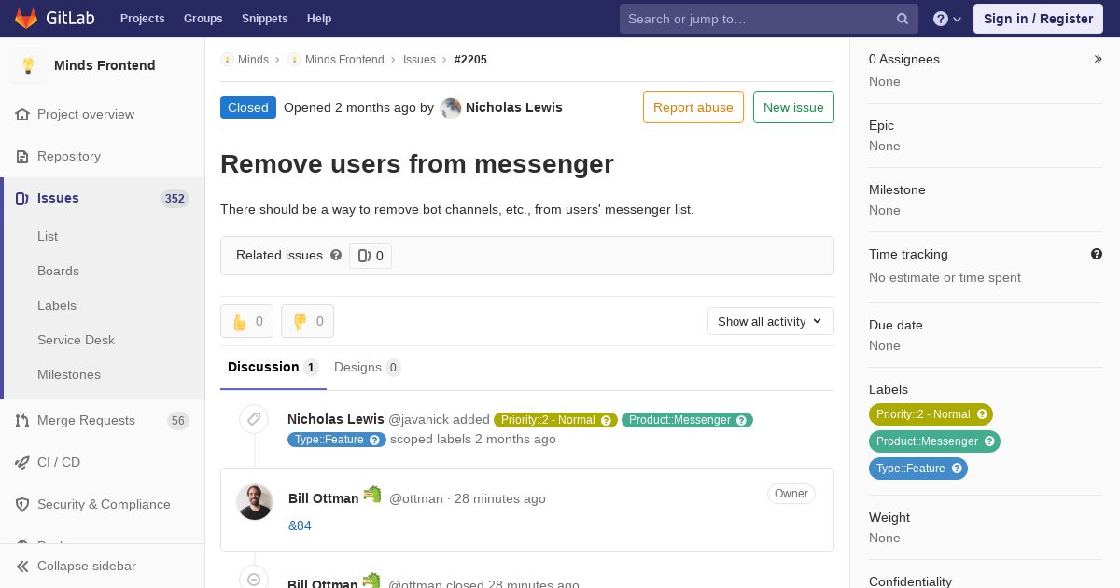Click the closed-issue icon in timeline
Screen dimensions: 1120x588
pos(254,580)
